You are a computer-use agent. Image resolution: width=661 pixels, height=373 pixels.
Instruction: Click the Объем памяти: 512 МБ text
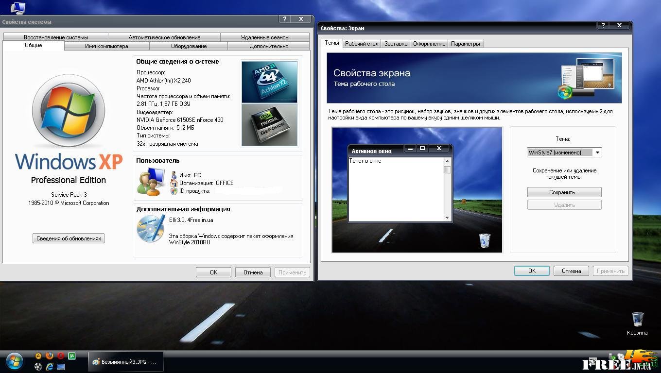click(x=165, y=128)
